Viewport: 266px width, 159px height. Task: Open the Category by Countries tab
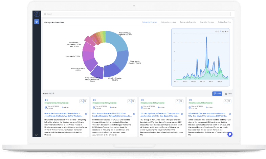pos(188,22)
